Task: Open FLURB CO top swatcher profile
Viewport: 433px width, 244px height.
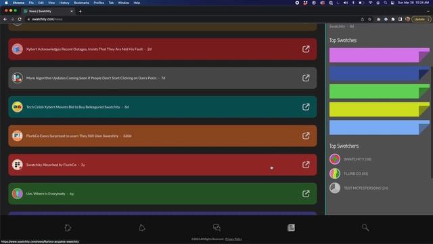Action: (x=356, y=174)
